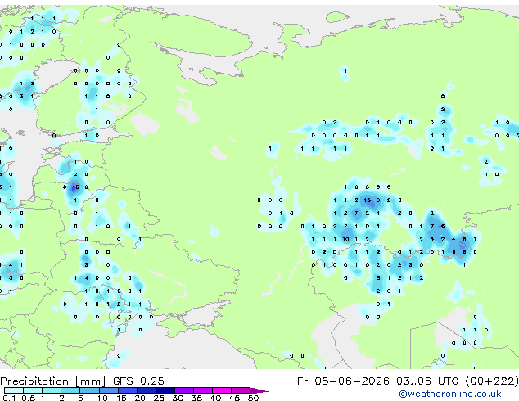519x401 pixels.
Task: Click the '16' precipitation value on the map
Action: (75, 187)
